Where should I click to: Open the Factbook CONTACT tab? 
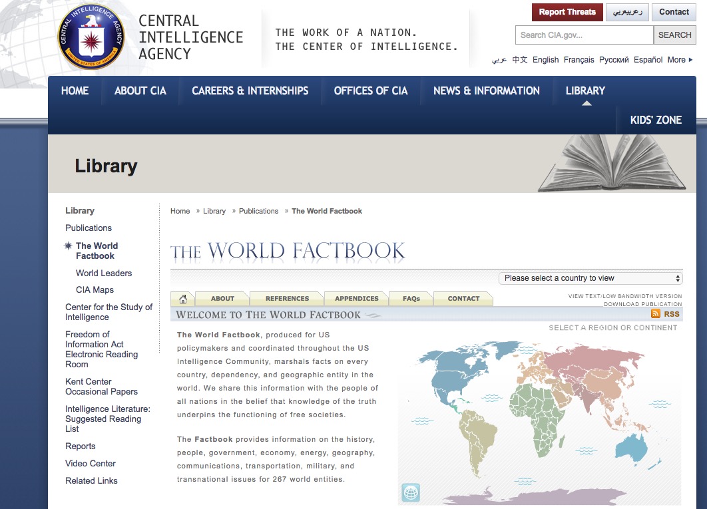[x=463, y=299]
